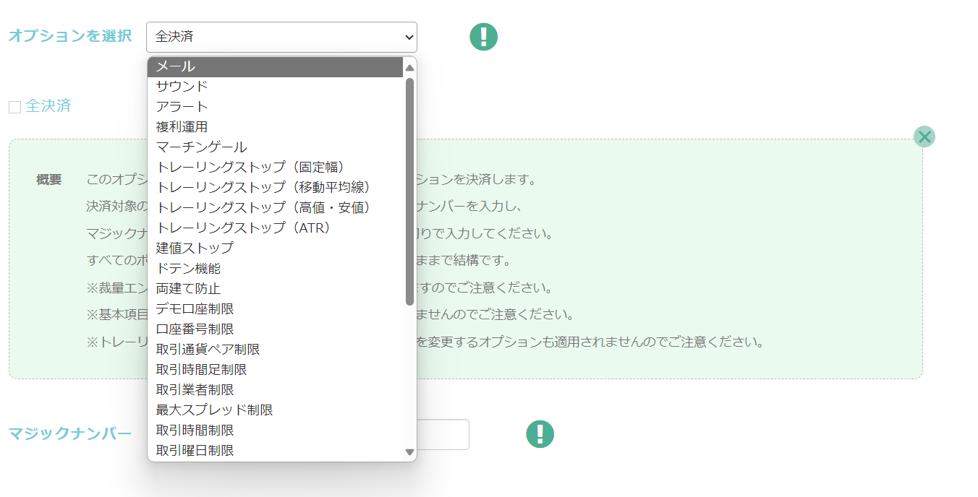Image resolution: width=978 pixels, height=497 pixels.
Task: Collapse the オプションを選択 combo box
Action: click(x=281, y=37)
